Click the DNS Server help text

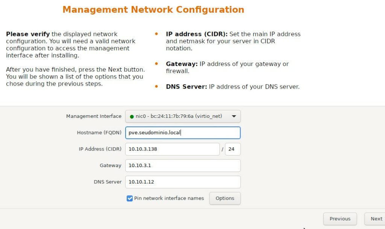233,87
